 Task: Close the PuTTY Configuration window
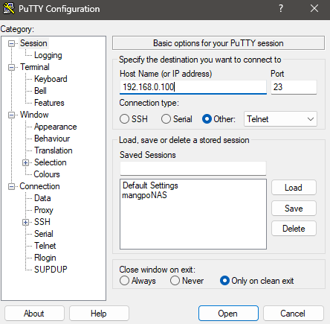pyautogui.click(x=314, y=8)
